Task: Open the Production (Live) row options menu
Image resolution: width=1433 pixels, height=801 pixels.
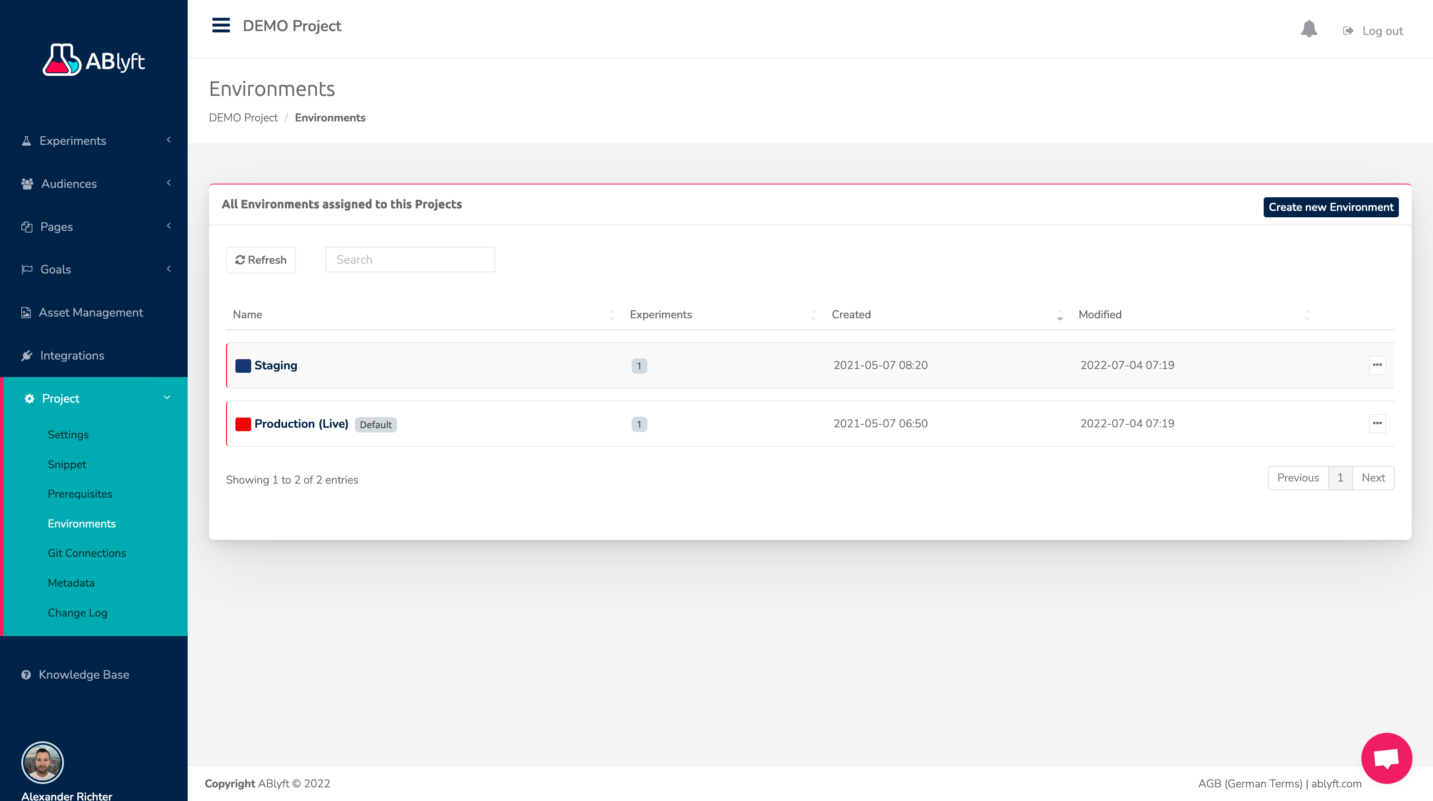Action: click(x=1377, y=424)
